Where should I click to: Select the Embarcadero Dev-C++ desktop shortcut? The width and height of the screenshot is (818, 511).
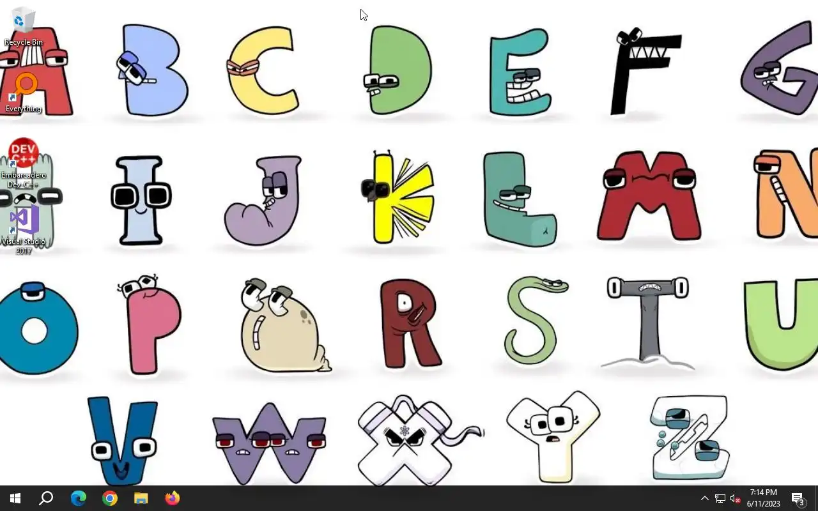click(x=24, y=164)
